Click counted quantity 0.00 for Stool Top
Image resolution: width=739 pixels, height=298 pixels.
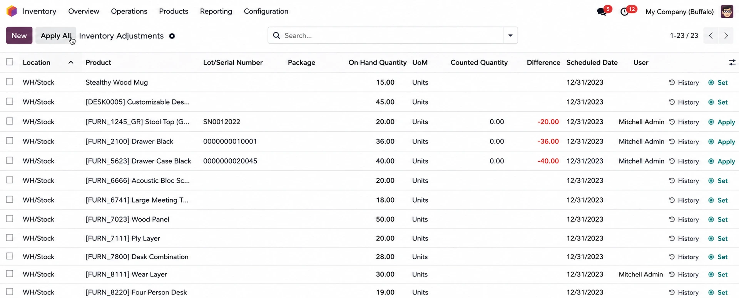(x=497, y=122)
